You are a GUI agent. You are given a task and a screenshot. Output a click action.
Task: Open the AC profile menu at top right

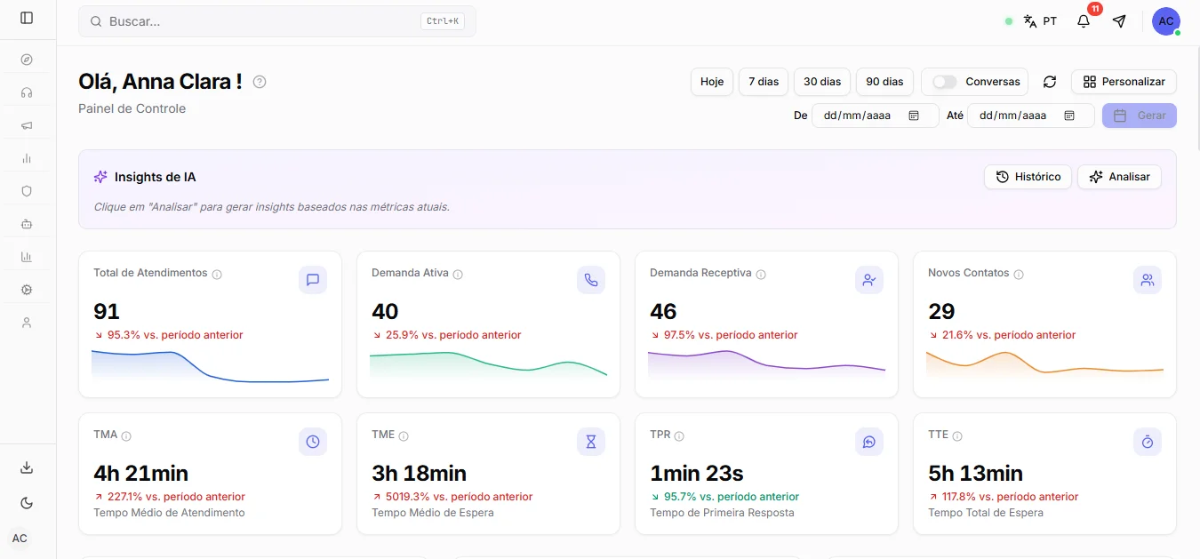point(1166,21)
